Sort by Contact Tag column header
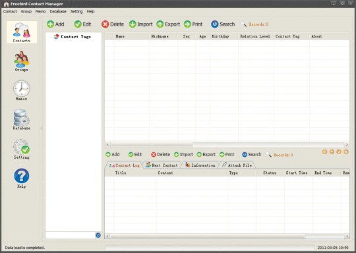This screenshot has height=253, width=356. 291,36
